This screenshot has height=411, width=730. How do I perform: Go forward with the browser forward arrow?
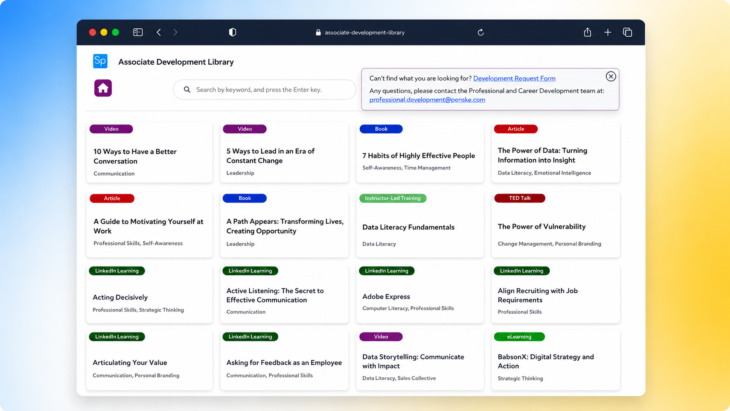pyautogui.click(x=176, y=32)
